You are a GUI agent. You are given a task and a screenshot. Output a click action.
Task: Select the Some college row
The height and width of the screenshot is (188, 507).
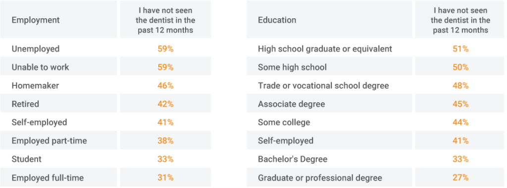375,122
